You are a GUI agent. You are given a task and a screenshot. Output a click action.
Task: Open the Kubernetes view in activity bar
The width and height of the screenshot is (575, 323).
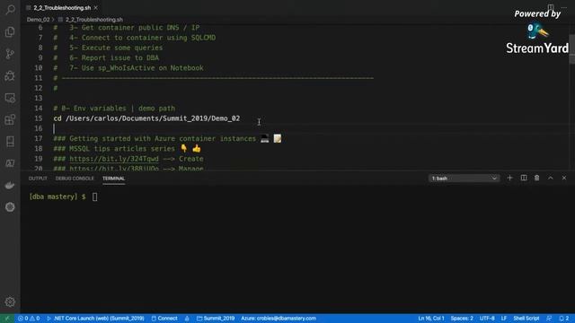pyautogui.click(x=10, y=207)
